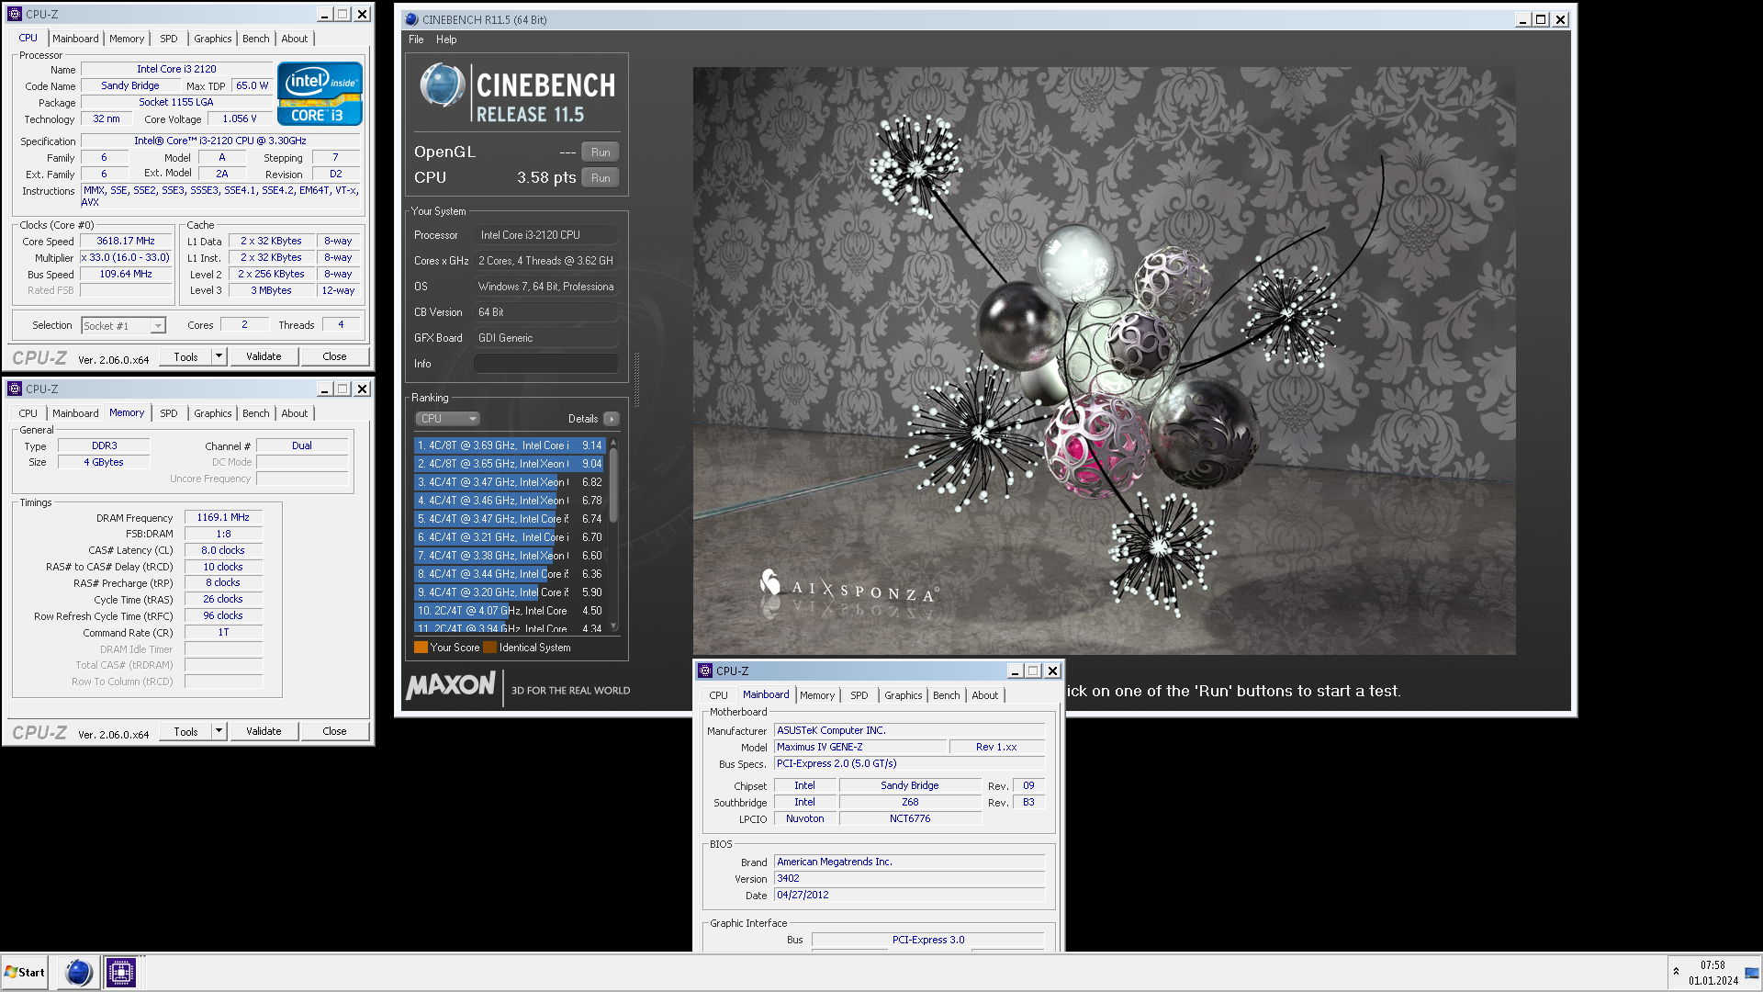Click the Core Voltage value 1.056 V
The height and width of the screenshot is (992, 1763).
click(x=240, y=118)
